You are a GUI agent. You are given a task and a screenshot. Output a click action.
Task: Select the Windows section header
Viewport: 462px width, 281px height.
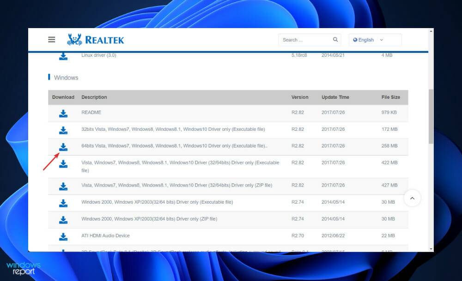click(x=67, y=77)
